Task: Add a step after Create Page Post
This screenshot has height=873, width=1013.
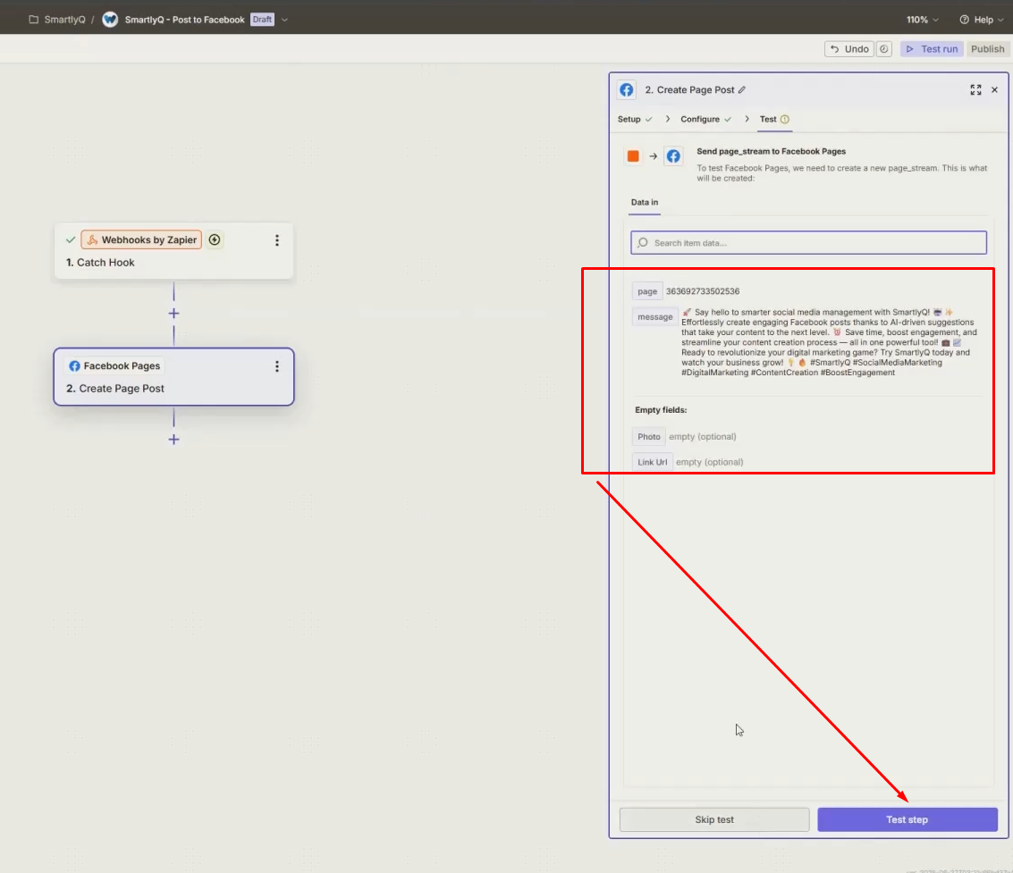Action: pos(173,439)
